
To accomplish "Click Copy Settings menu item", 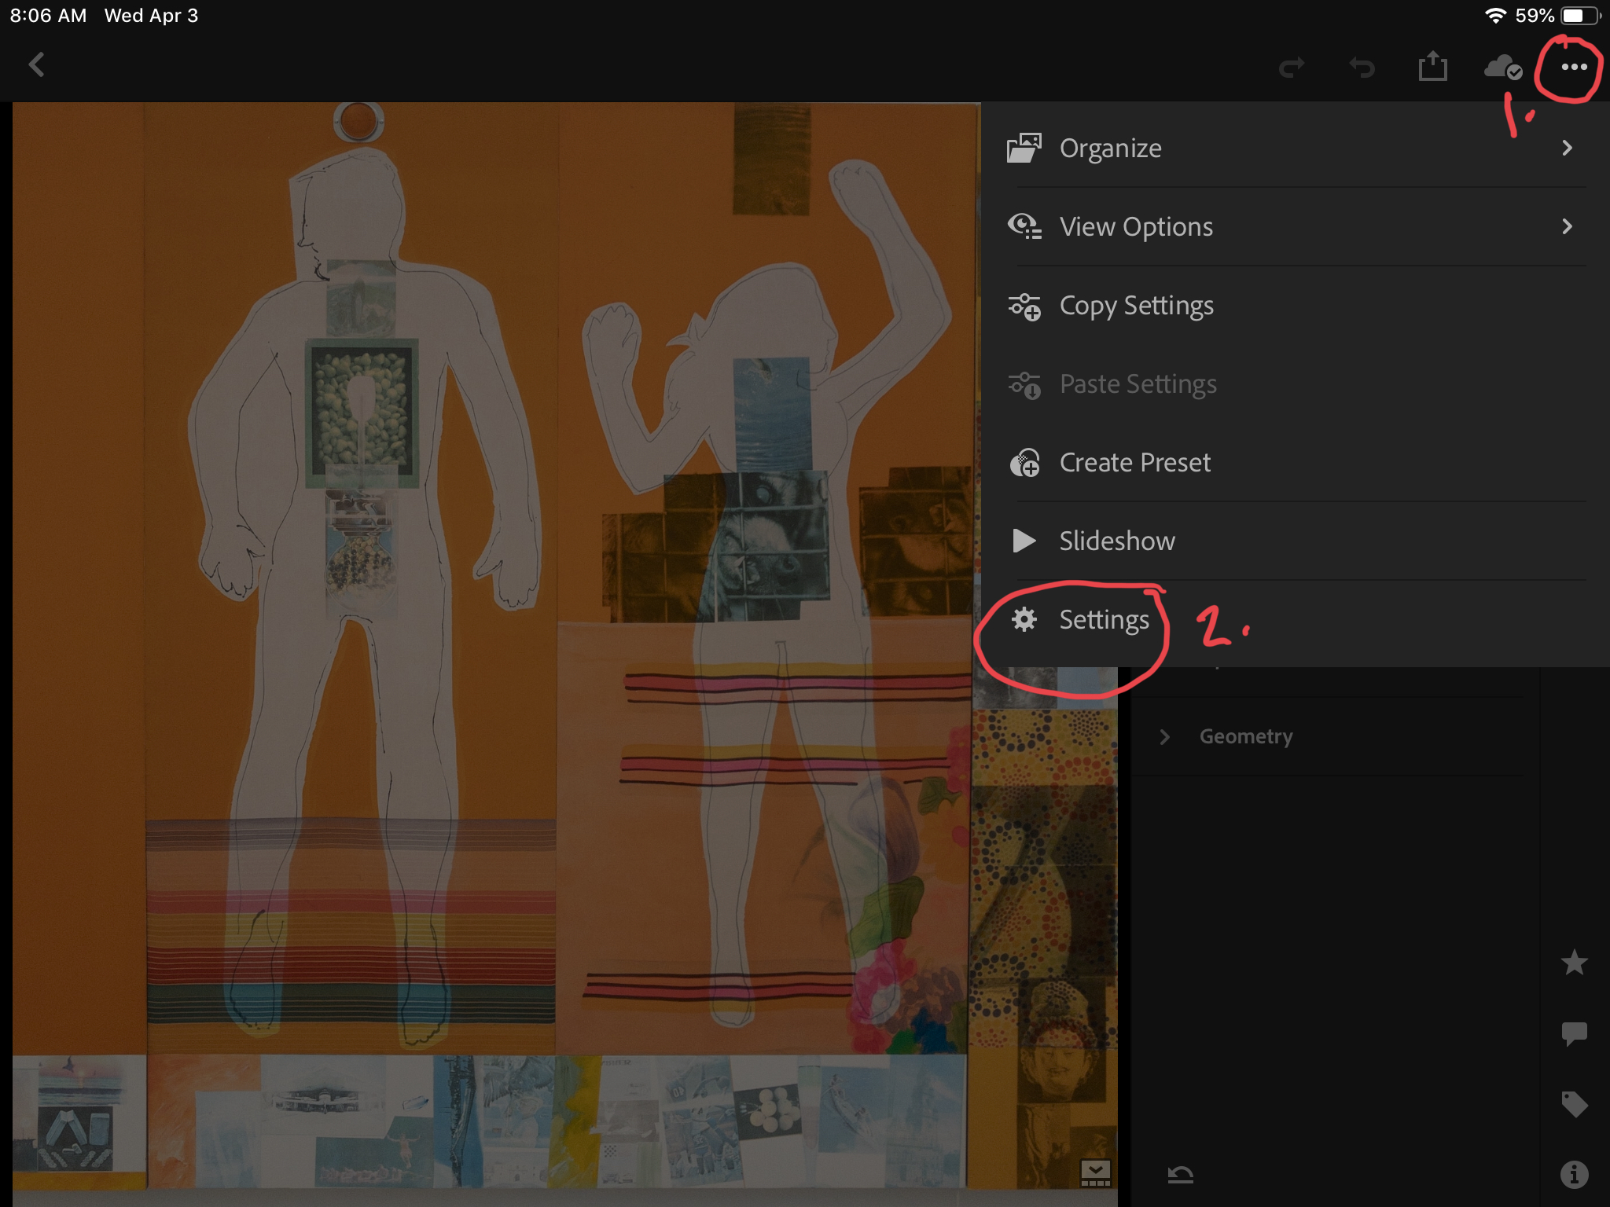I will (1138, 304).
